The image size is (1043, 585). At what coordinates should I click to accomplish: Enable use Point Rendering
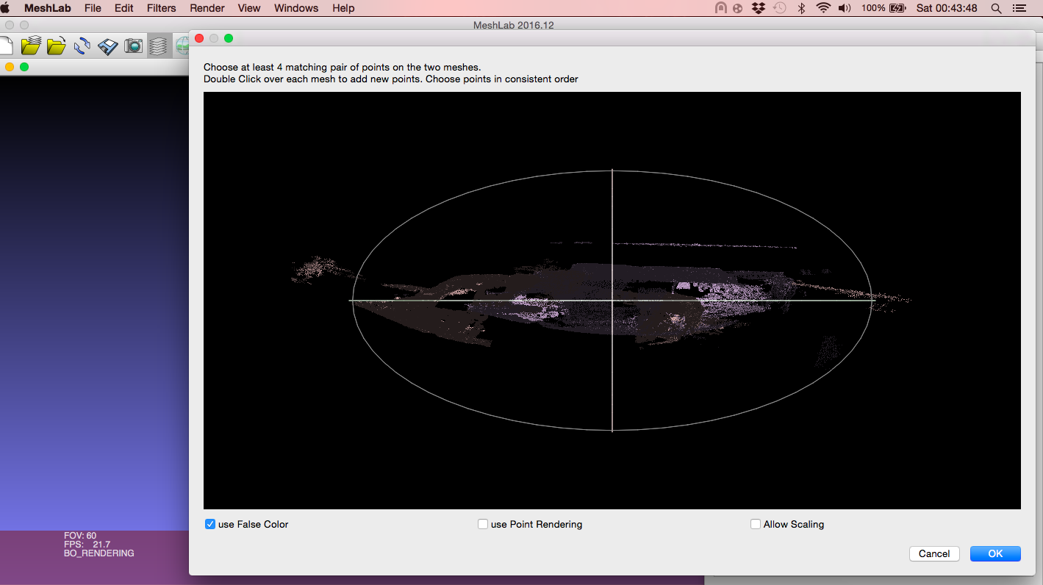coord(483,524)
